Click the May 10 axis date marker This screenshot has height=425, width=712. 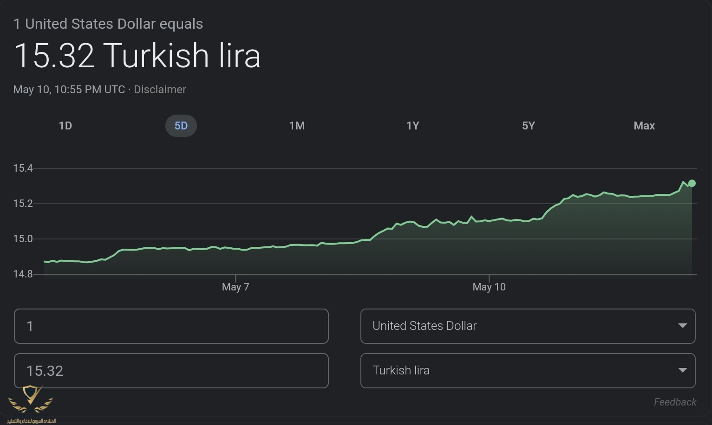[x=489, y=287]
